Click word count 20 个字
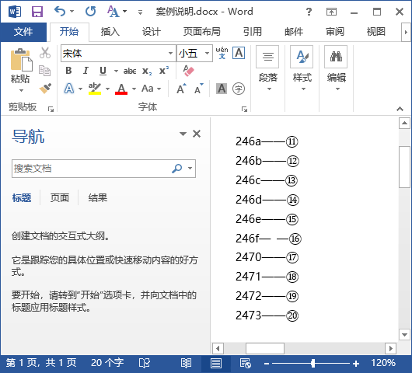This screenshot has width=412, height=373. (107, 363)
